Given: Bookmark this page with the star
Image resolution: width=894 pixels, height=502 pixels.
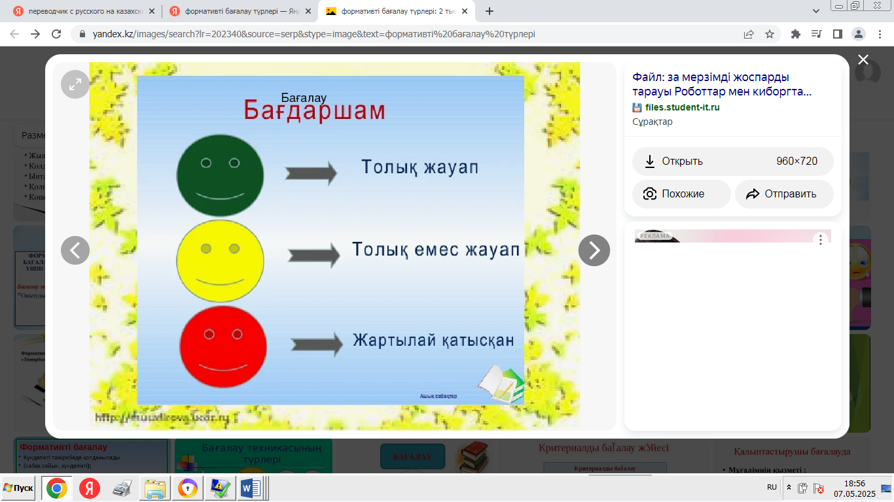Looking at the screenshot, I should [x=770, y=34].
